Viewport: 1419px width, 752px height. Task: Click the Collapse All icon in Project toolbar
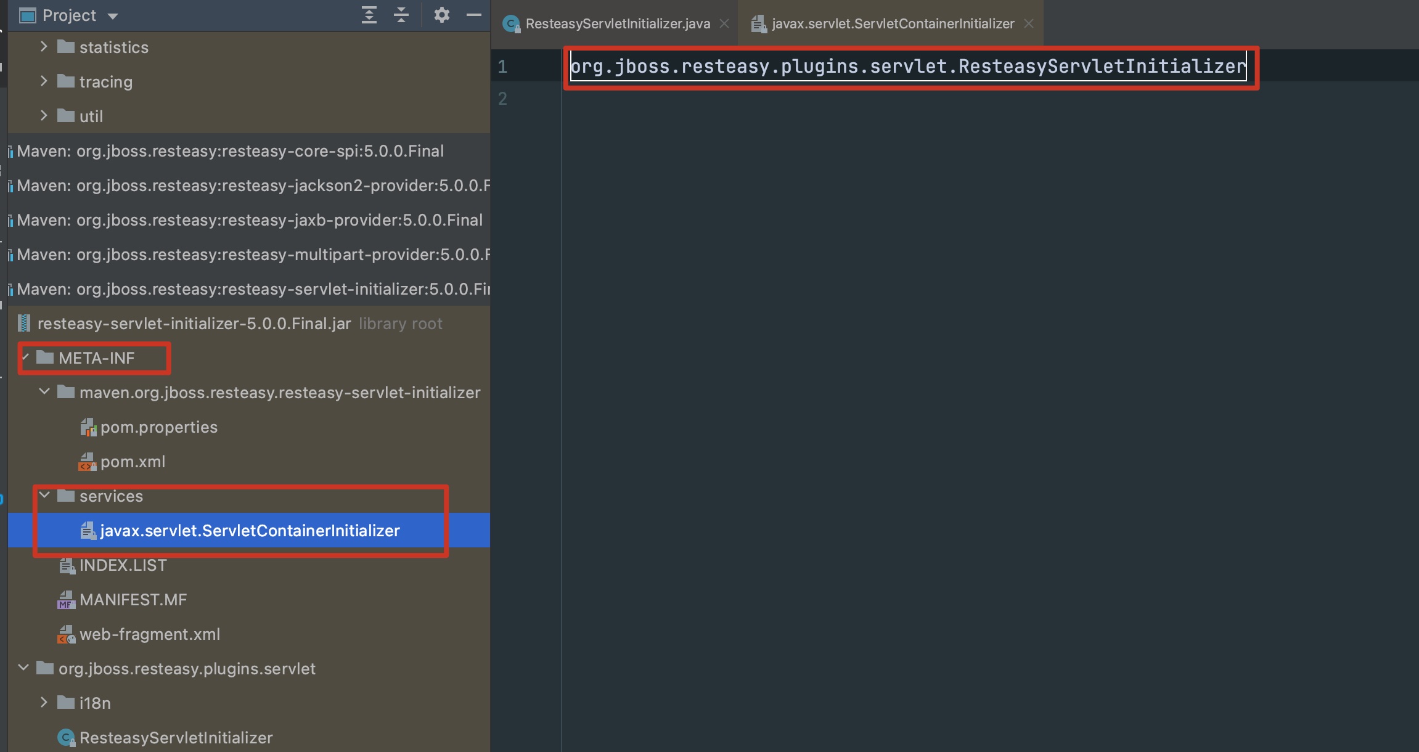pos(401,15)
